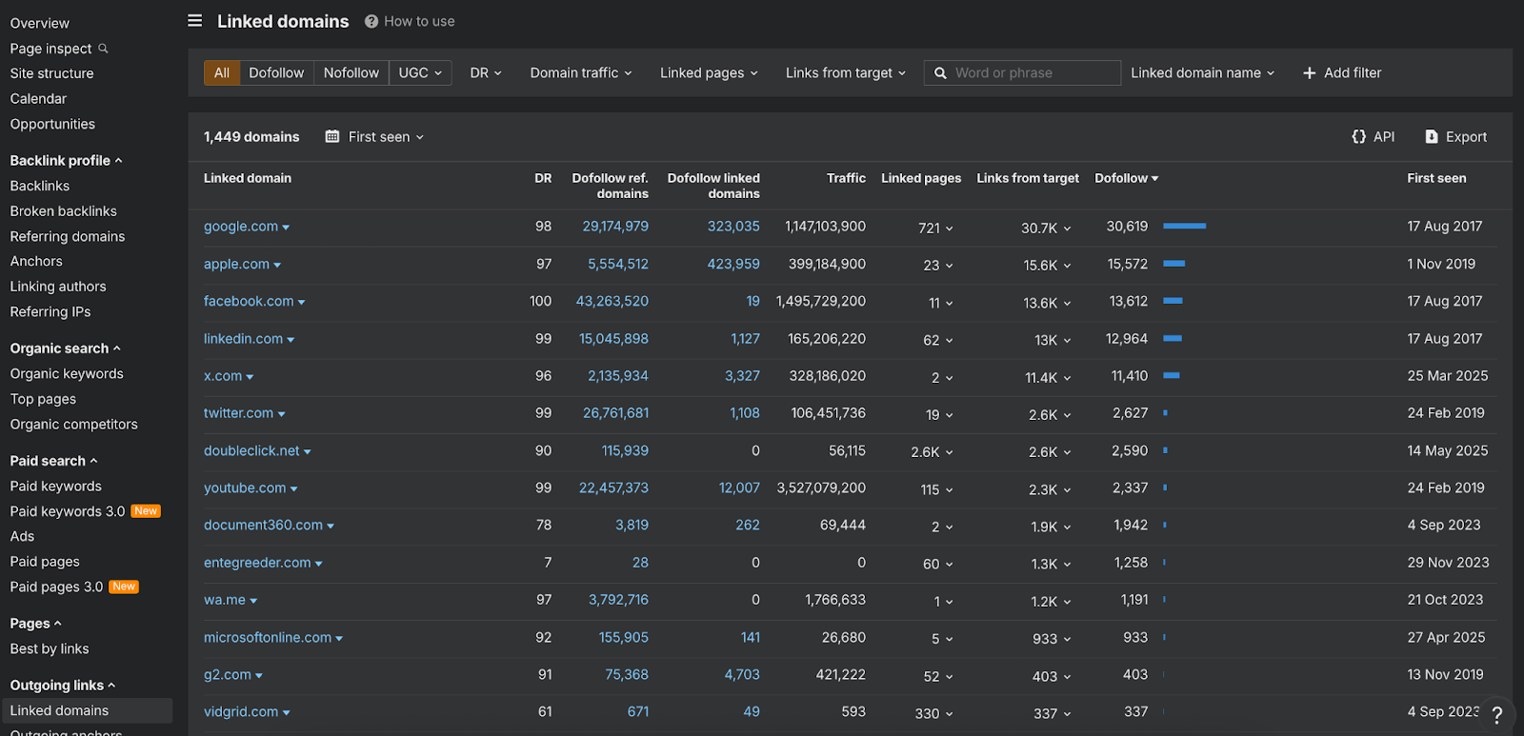
Task: Expand the twitter.com domain caret
Action: 282,414
